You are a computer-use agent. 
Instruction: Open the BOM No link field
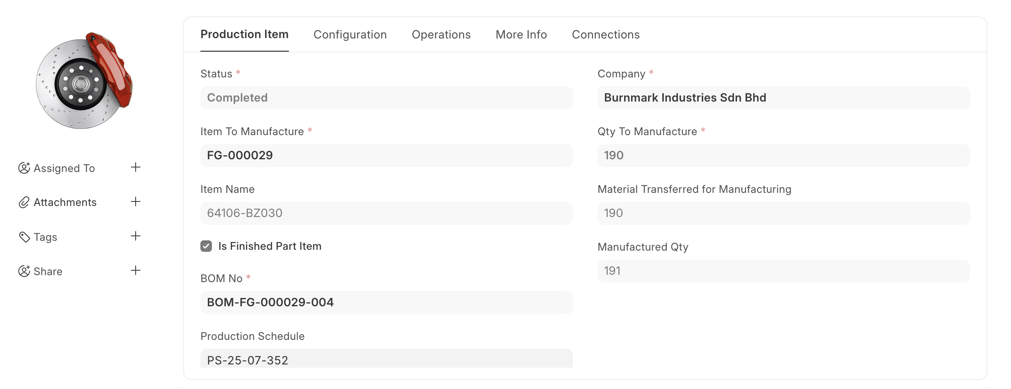(386, 303)
